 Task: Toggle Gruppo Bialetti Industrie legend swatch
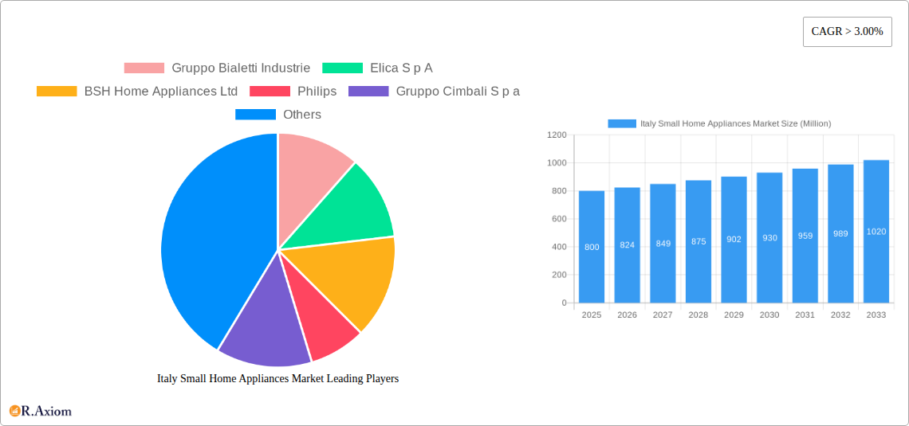point(144,68)
